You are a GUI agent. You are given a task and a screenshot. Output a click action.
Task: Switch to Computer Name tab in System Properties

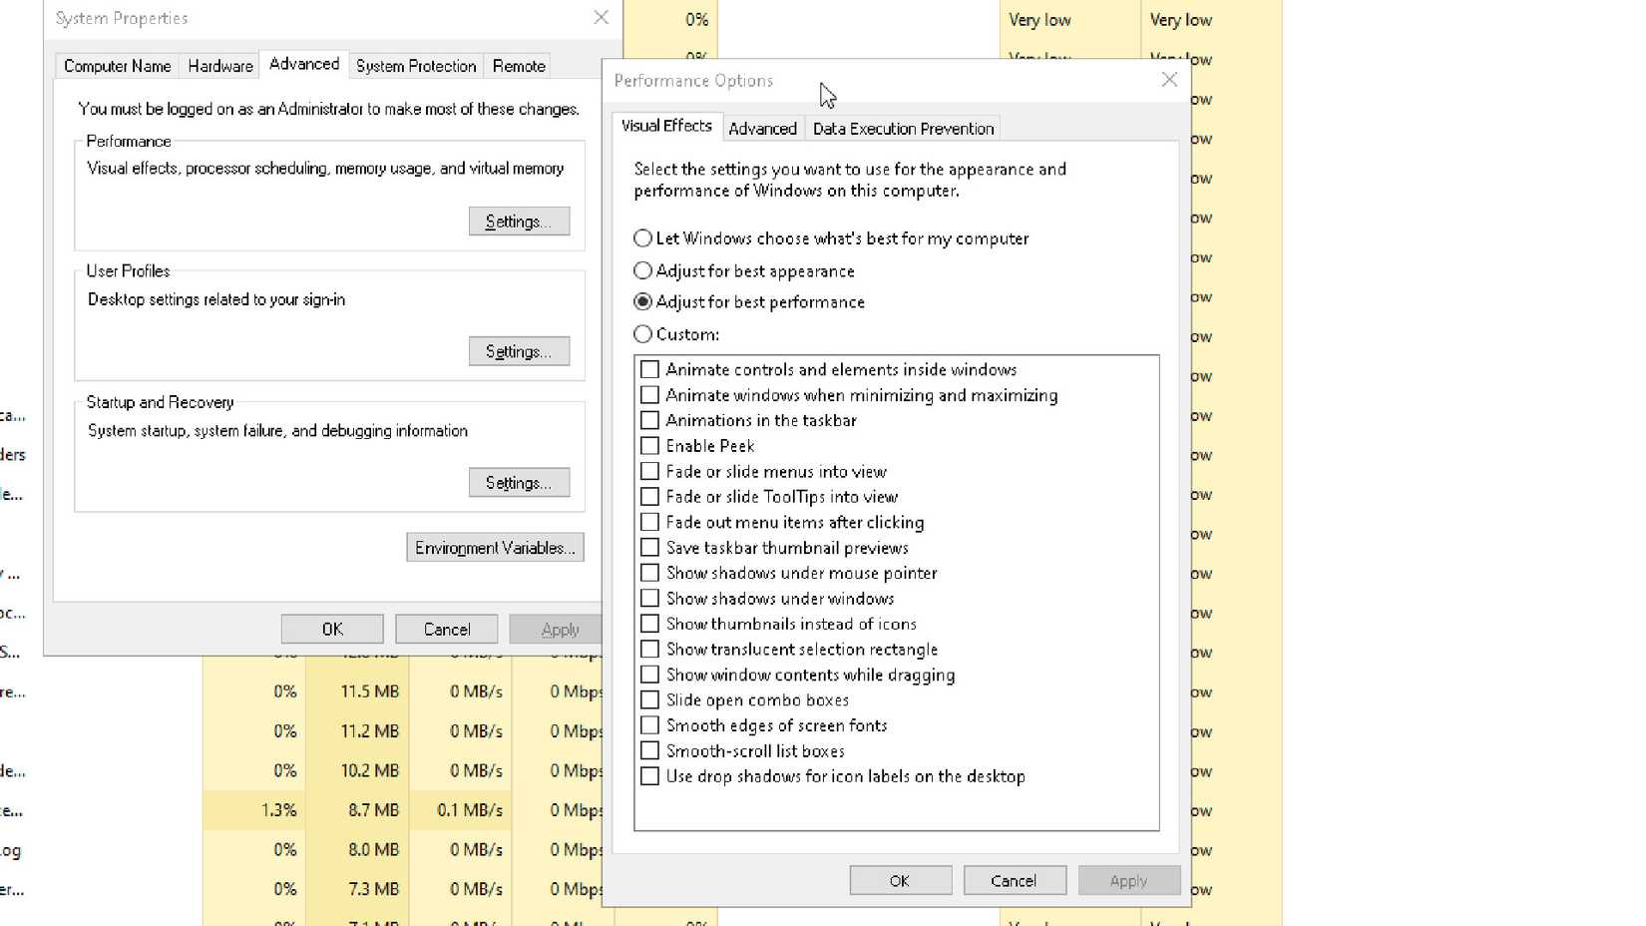[x=117, y=66]
